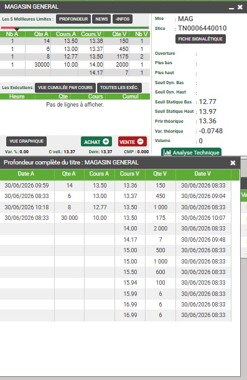This screenshot has width=247, height=380.
Task: Open the FICHE SIGNALÉTIQUE sheet
Action: (x=200, y=39)
